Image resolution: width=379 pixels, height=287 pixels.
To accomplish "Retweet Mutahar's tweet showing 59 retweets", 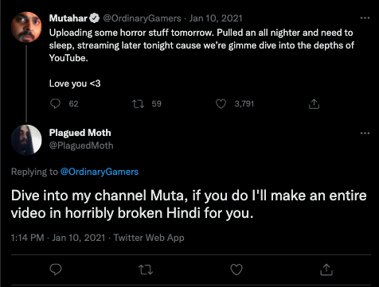I will (138, 103).
